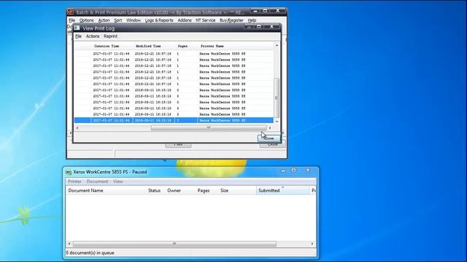The image size is (467, 262).
Task: Open Printer menu in Xerox queue window
Action: pyautogui.click(x=74, y=181)
